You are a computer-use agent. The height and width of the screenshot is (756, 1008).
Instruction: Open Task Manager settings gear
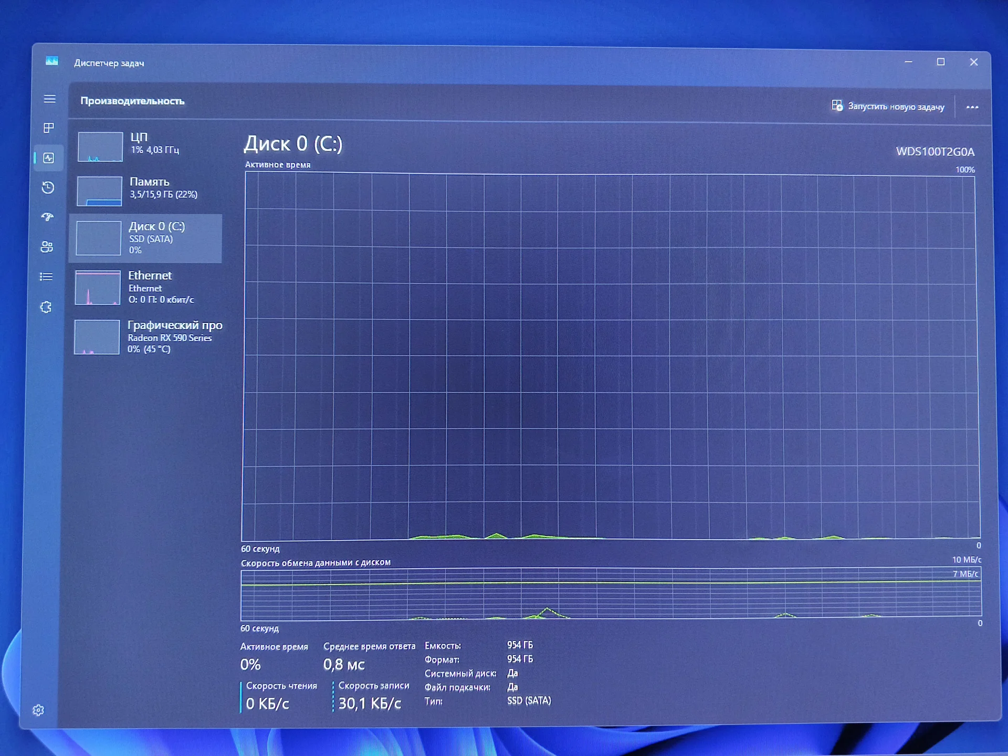pyautogui.click(x=38, y=710)
